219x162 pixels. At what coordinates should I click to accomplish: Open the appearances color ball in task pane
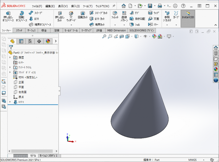coord(216,69)
